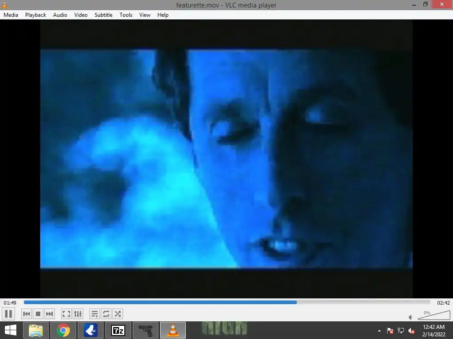
Task: Click VLC icon in the taskbar
Action: (173, 330)
